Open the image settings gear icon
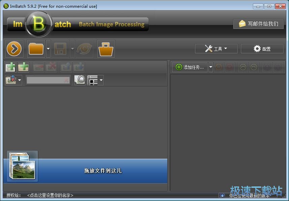289x201 pixels. (80, 80)
